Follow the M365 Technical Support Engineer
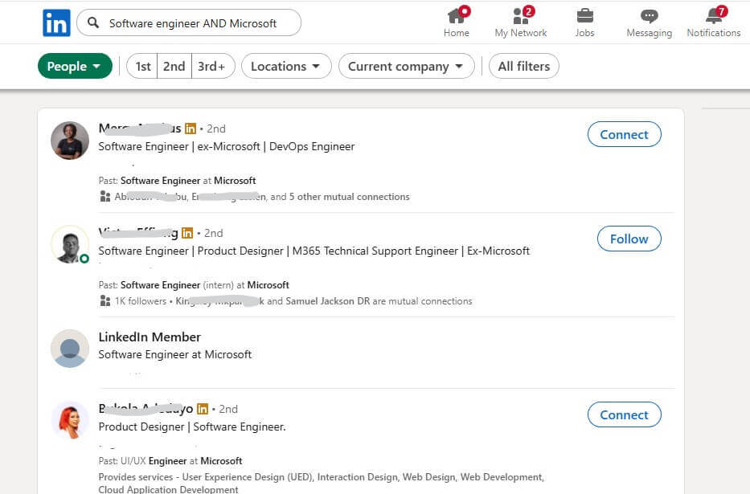Image resolution: width=750 pixels, height=494 pixels. click(629, 239)
